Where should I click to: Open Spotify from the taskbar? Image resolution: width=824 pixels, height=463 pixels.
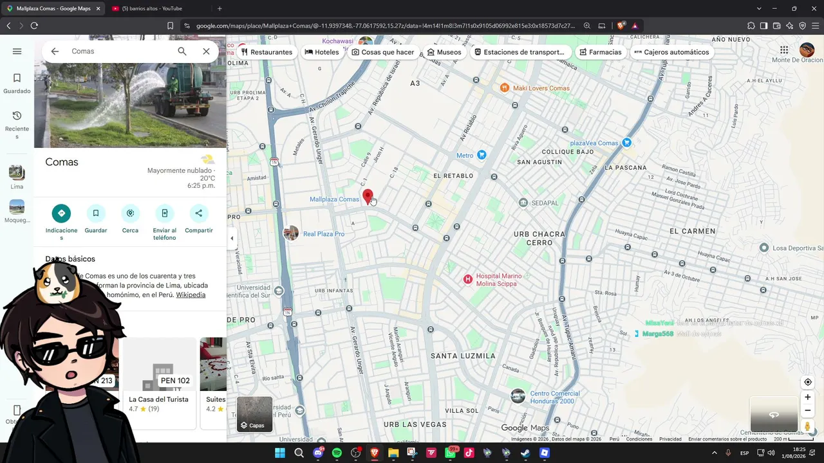pos(337,453)
